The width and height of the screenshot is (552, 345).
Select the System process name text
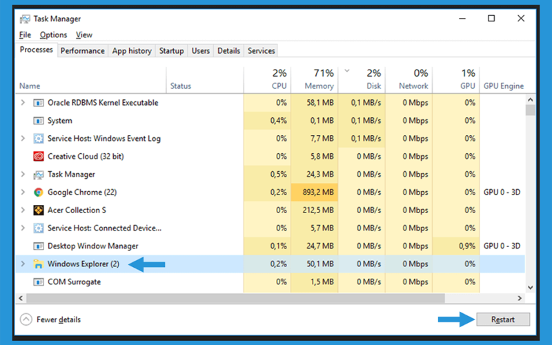pyautogui.click(x=60, y=121)
